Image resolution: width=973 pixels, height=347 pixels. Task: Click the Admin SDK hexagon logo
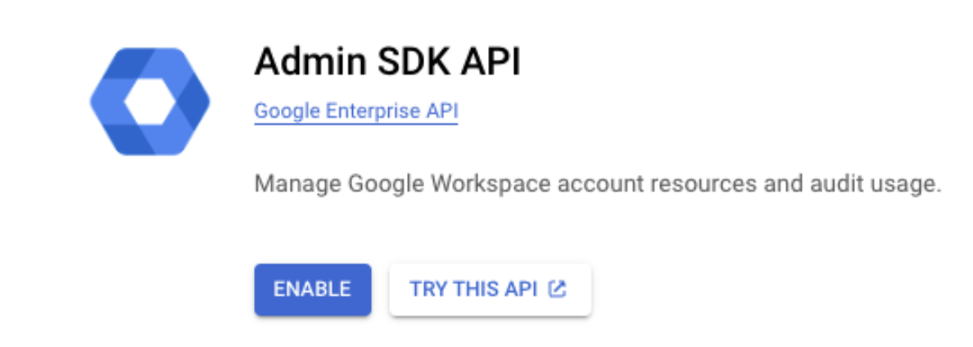coord(150,101)
